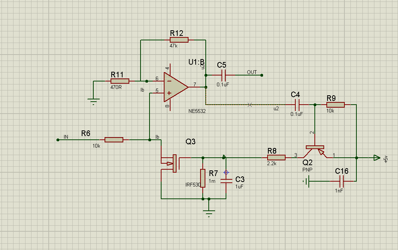Screen dimensions: 398x250
Task: Click the NE5532 op-amp triangle symbol
Action: pyautogui.click(x=176, y=87)
